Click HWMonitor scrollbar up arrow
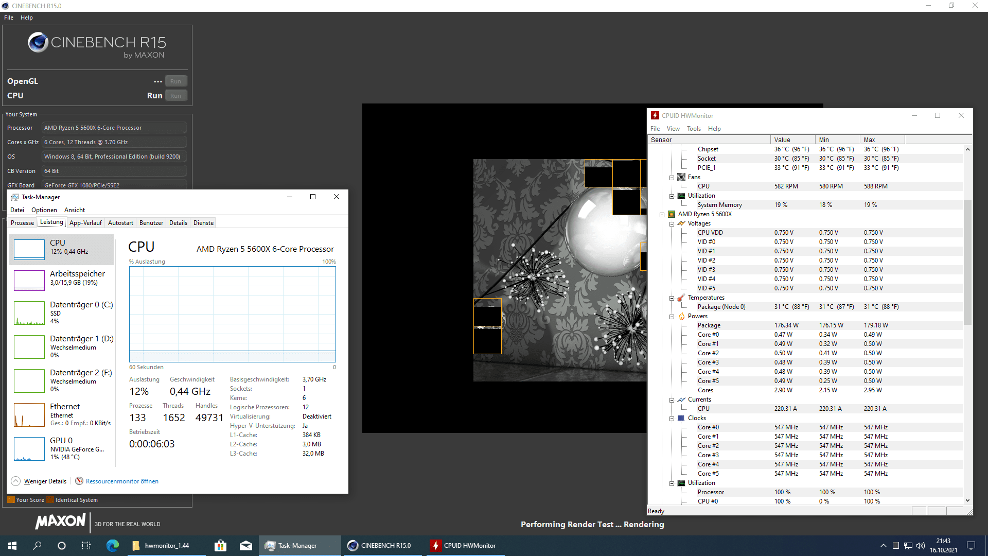Image resolution: width=988 pixels, height=556 pixels. [x=967, y=149]
